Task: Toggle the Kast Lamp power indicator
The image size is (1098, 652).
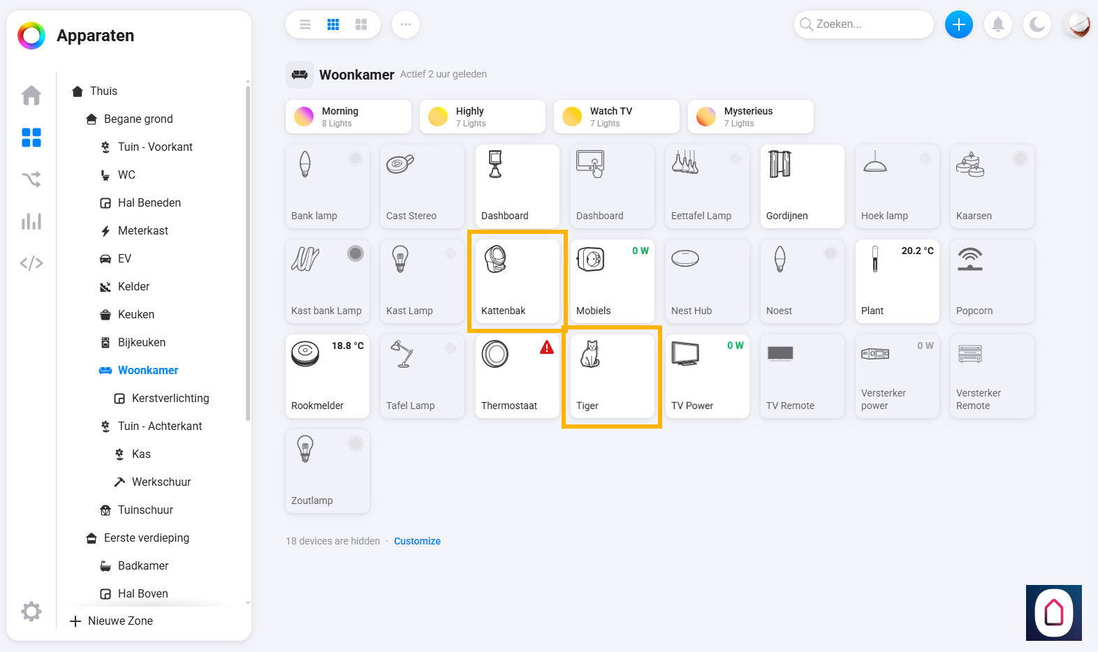Action: click(x=451, y=253)
